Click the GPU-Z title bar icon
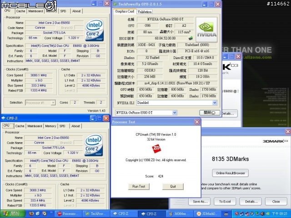Screen dimensions: 291x218 pyautogui.click(x=115, y=4)
